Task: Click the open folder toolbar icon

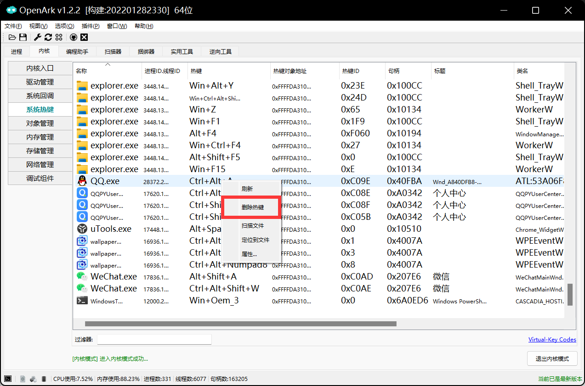Action: pos(12,37)
